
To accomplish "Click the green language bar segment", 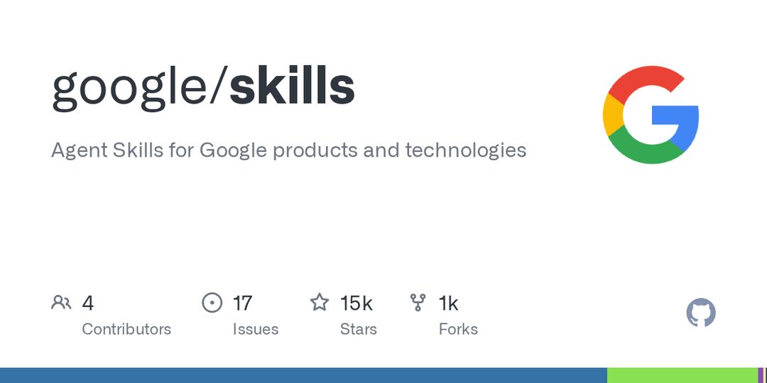I will [x=682, y=375].
